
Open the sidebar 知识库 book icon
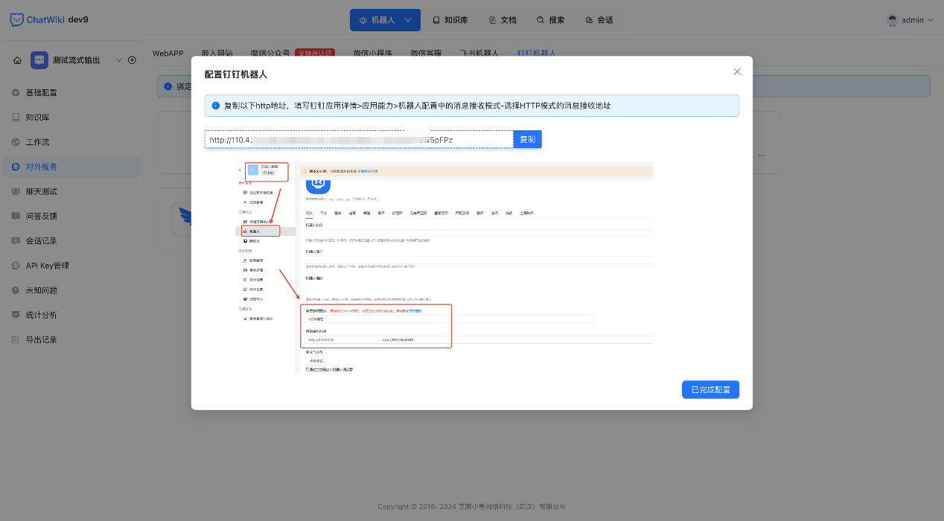pos(16,118)
